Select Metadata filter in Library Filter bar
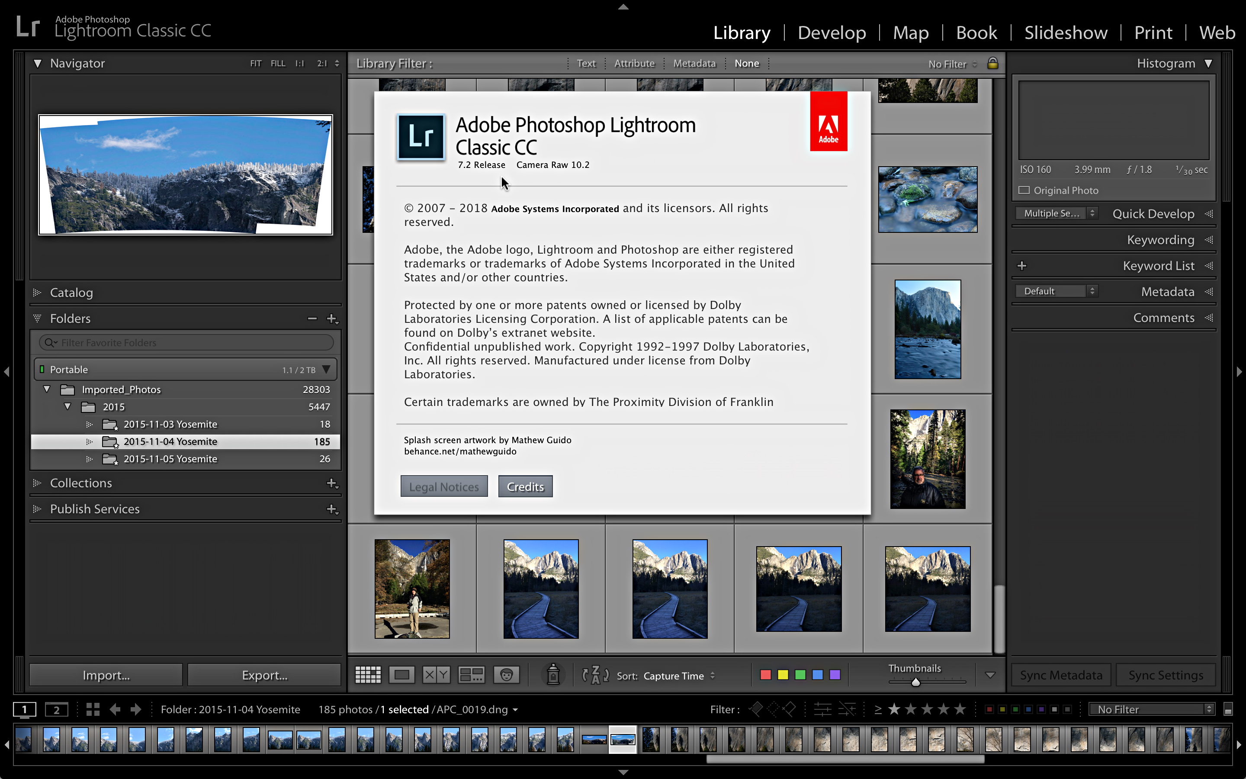This screenshot has height=779, width=1246. (694, 64)
